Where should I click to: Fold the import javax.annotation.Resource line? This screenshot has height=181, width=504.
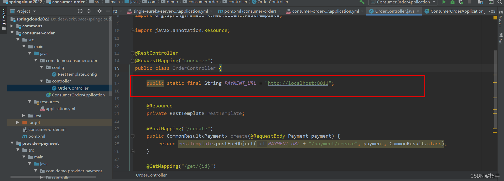coord(132,30)
